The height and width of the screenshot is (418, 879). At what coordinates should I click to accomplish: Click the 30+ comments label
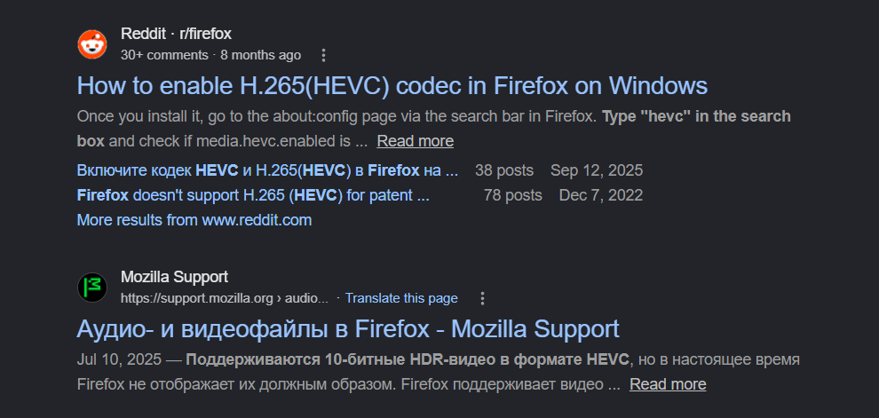164,56
